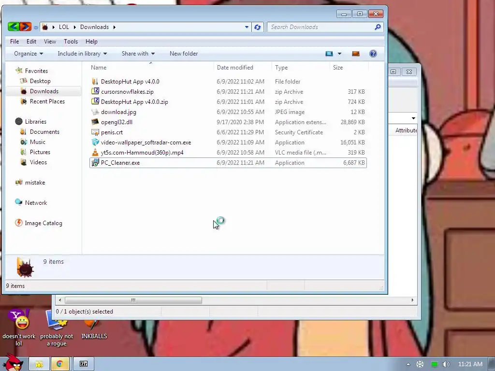Select video-wallpaper_softradar-com.exe icon
The height and width of the screenshot is (371, 495).
pos(95,143)
